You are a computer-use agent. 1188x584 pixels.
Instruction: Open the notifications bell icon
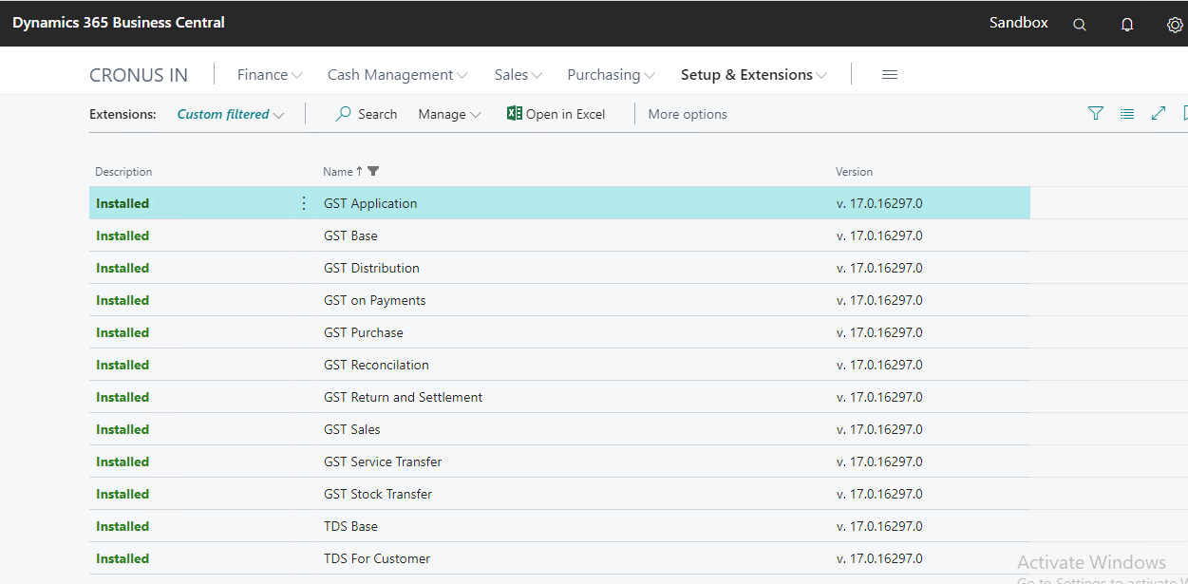[x=1127, y=25]
